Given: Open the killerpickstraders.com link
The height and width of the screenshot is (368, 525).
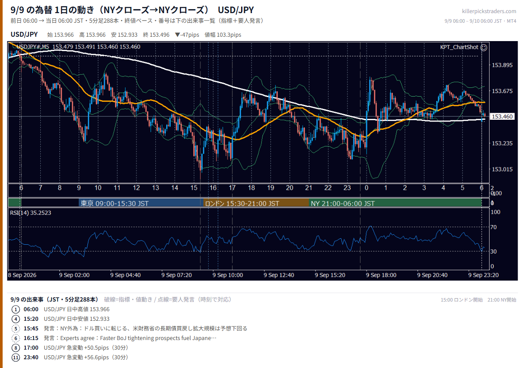Looking at the screenshot, I should tap(489, 11).
